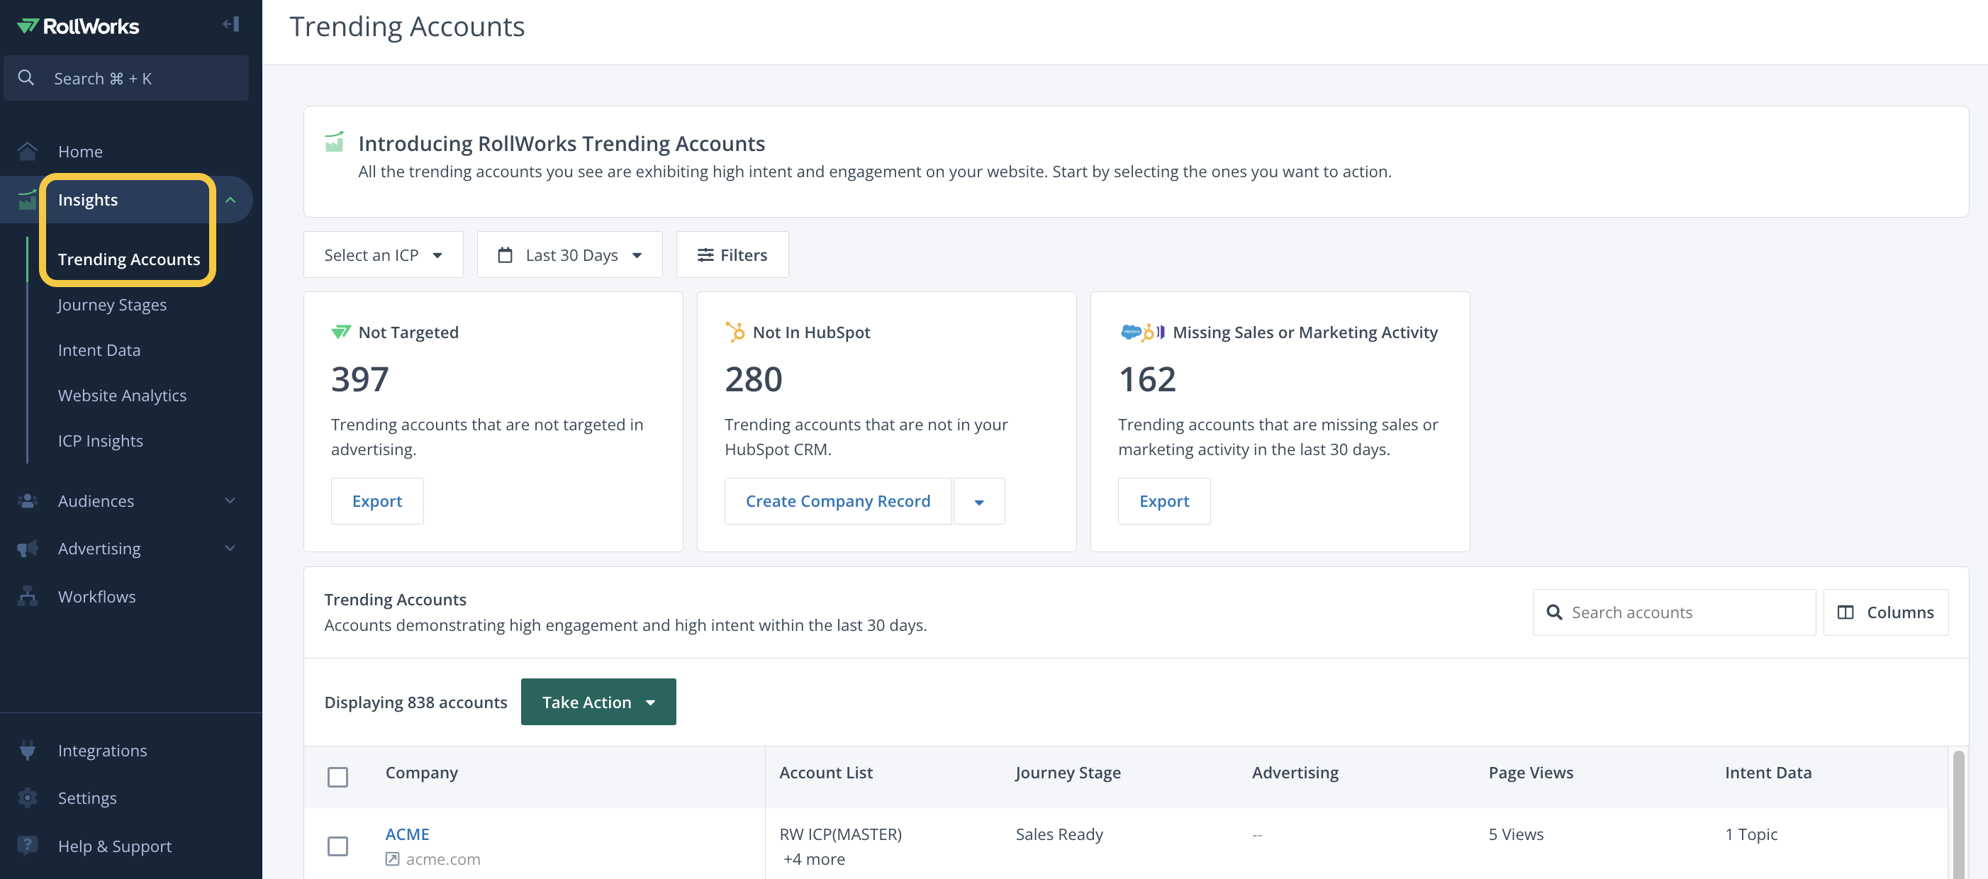Click the external link icon beside acme.com
The height and width of the screenshot is (879, 1988).
(392, 859)
